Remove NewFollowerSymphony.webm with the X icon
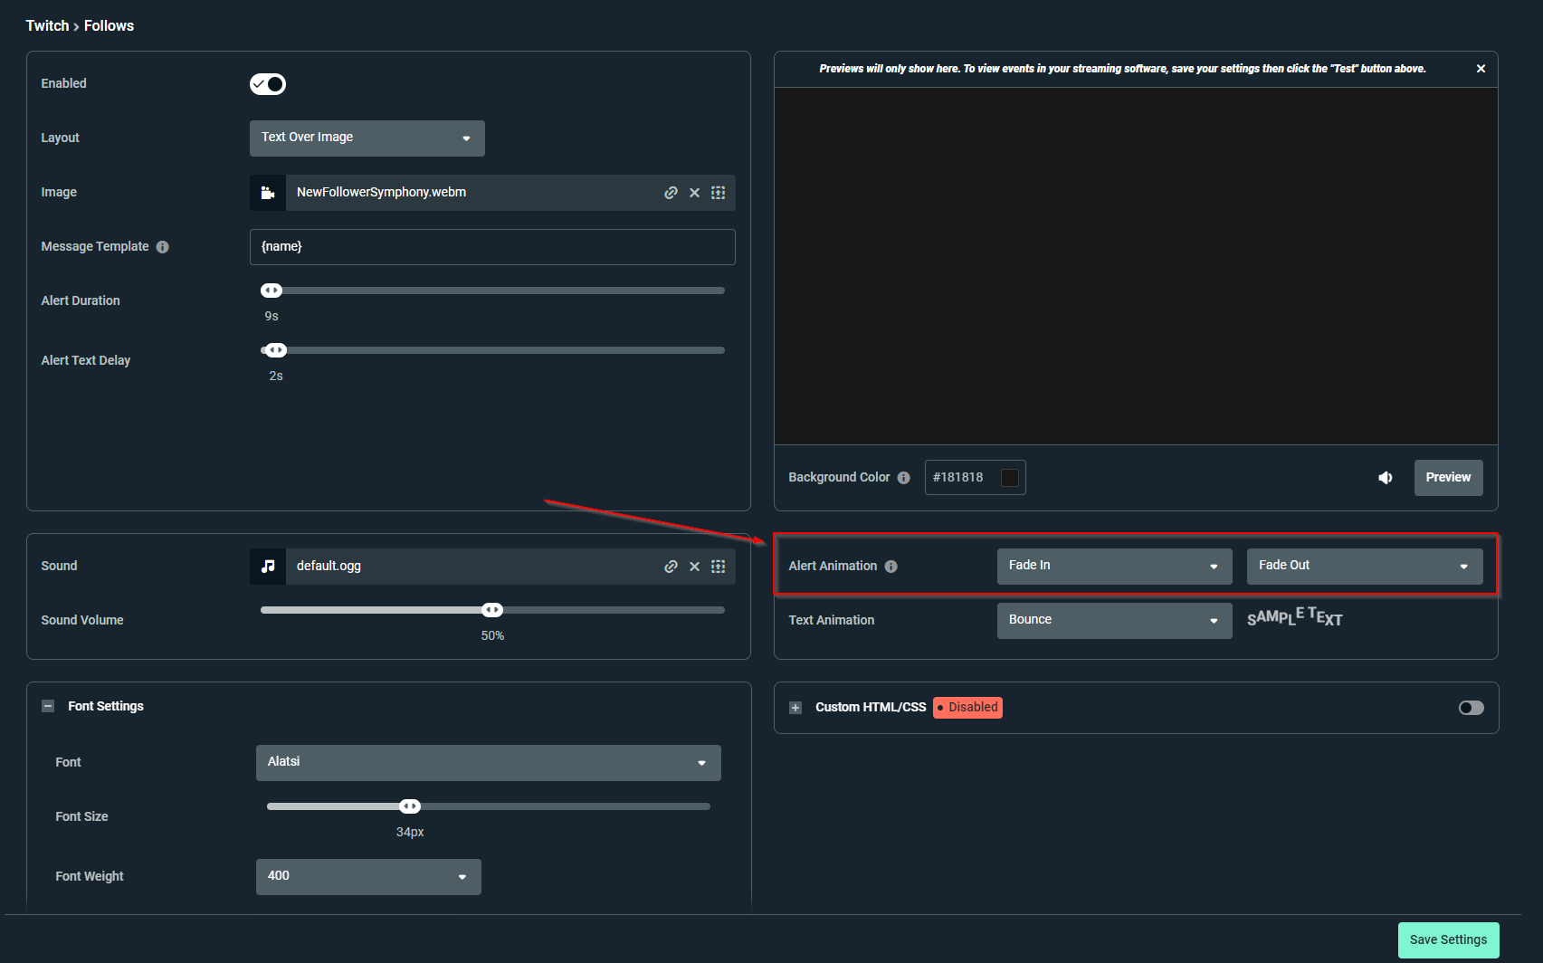 coord(694,193)
